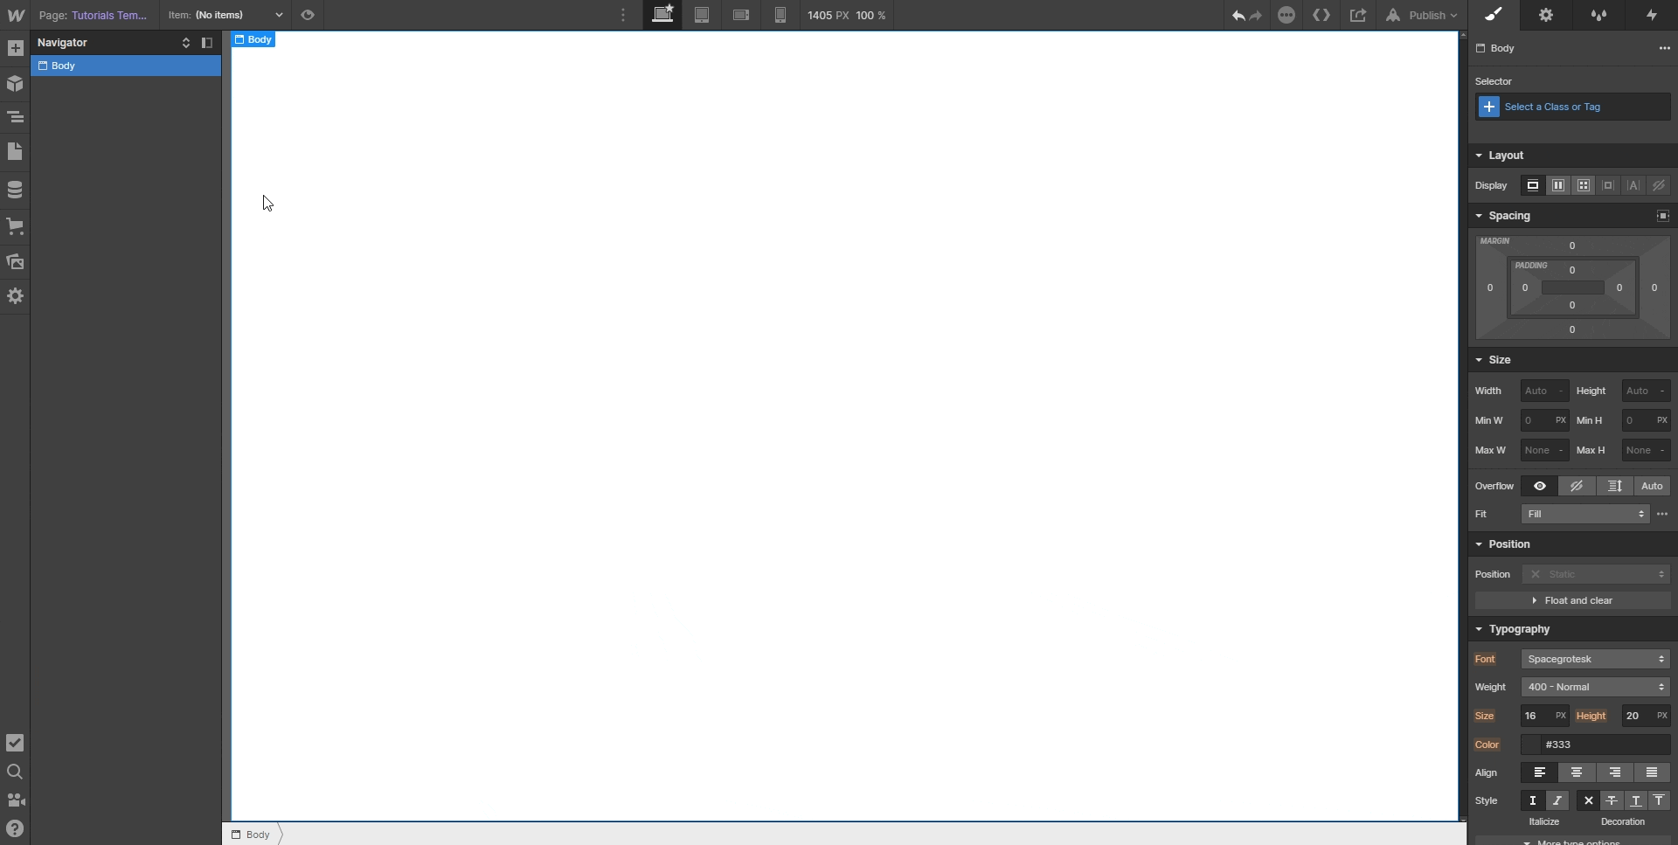
Task: Set display to inline-block
Action: click(x=1608, y=185)
